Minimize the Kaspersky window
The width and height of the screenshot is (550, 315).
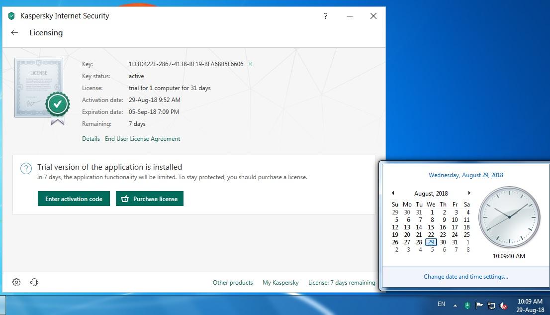[x=350, y=16]
